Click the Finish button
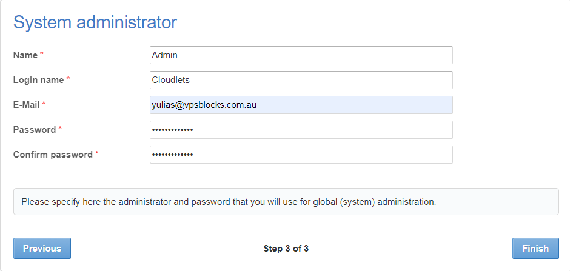 535,249
